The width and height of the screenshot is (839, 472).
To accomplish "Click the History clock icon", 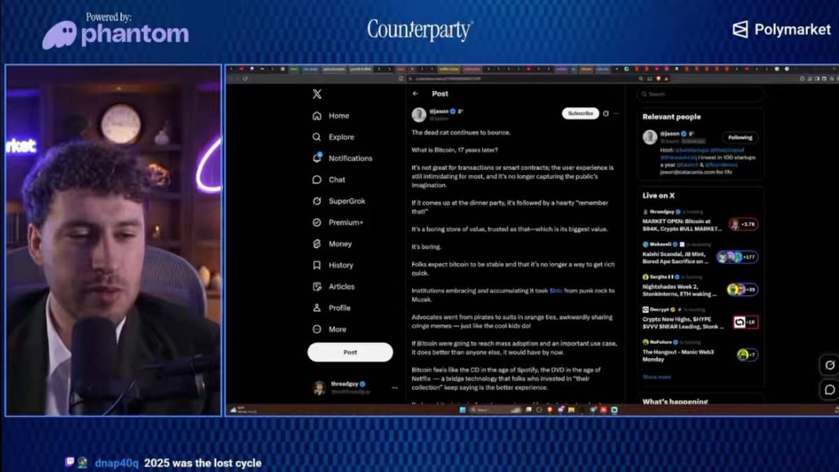I will click(317, 265).
